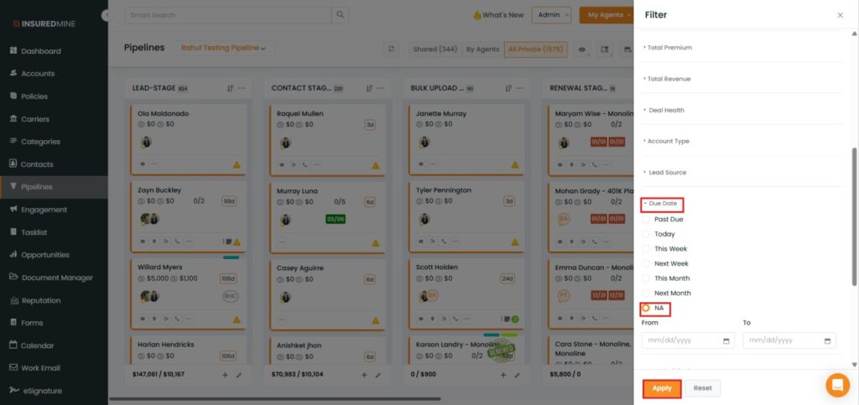Open Tasklist in the sidebar
Image resolution: width=859 pixels, height=405 pixels.
[39, 232]
